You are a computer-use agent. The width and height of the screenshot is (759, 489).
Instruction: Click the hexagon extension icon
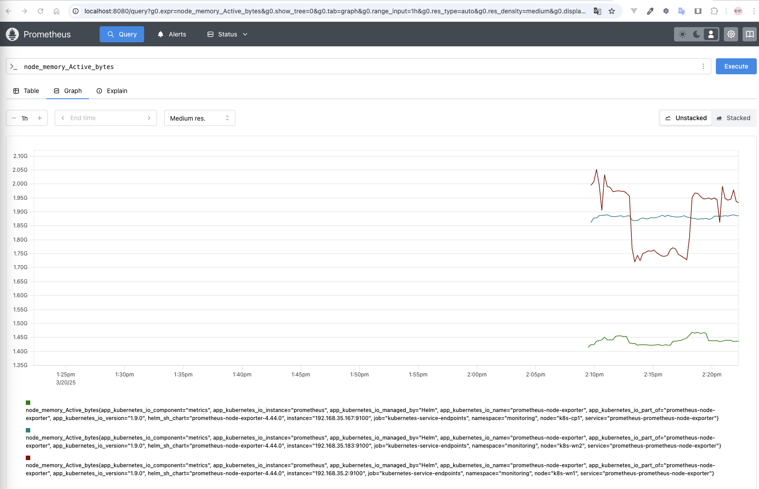coord(666,11)
